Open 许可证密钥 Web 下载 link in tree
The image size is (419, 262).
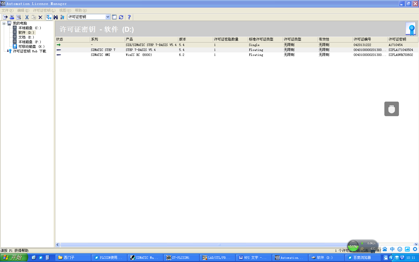coord(29,51)
